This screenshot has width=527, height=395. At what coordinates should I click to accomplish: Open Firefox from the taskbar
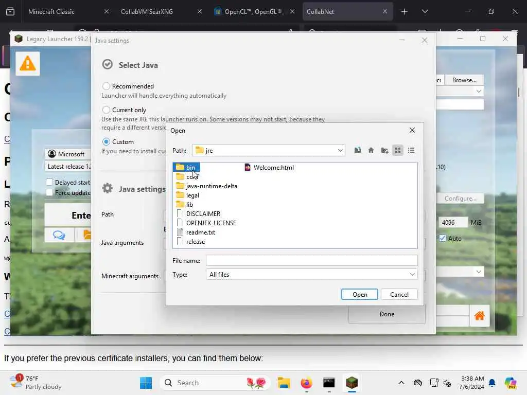pyautogui.click(x=306, y=383)
